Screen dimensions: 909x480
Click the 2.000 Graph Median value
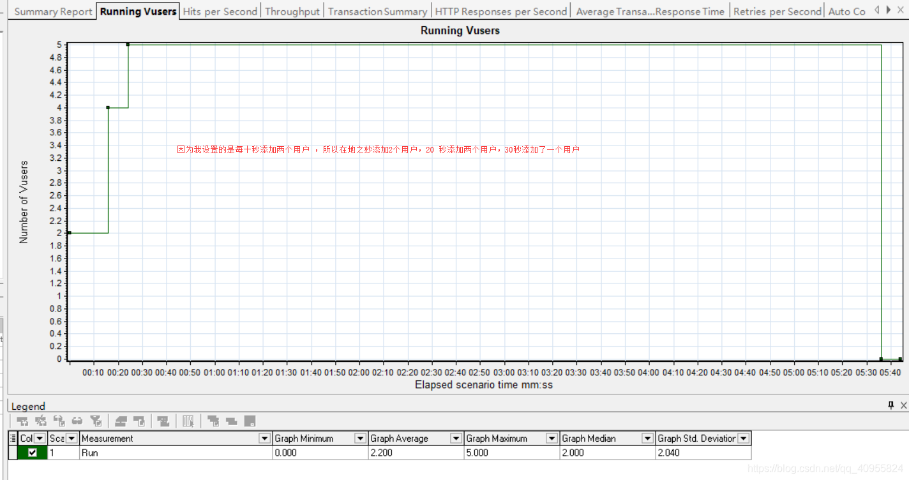[573, 453]
